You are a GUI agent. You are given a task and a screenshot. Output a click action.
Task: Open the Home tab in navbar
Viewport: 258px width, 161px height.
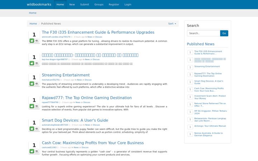coord(60,4)
